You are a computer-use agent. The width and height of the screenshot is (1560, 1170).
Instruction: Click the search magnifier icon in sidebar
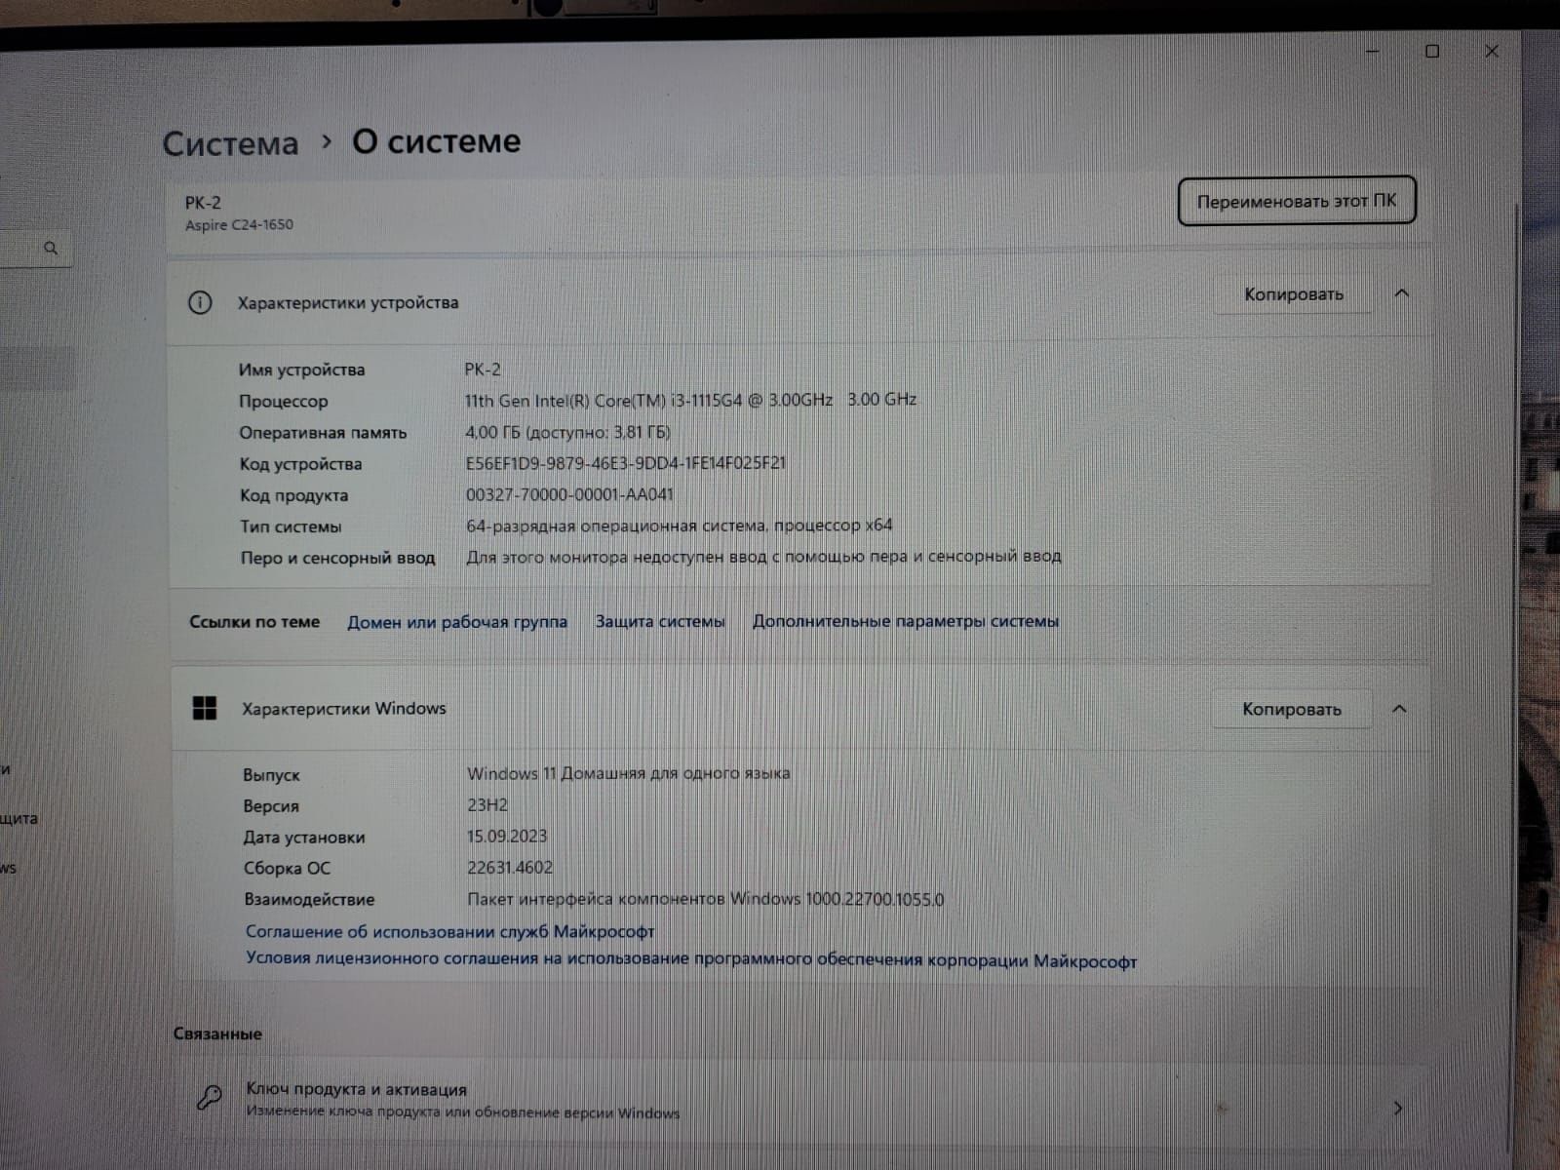[51, 249]
